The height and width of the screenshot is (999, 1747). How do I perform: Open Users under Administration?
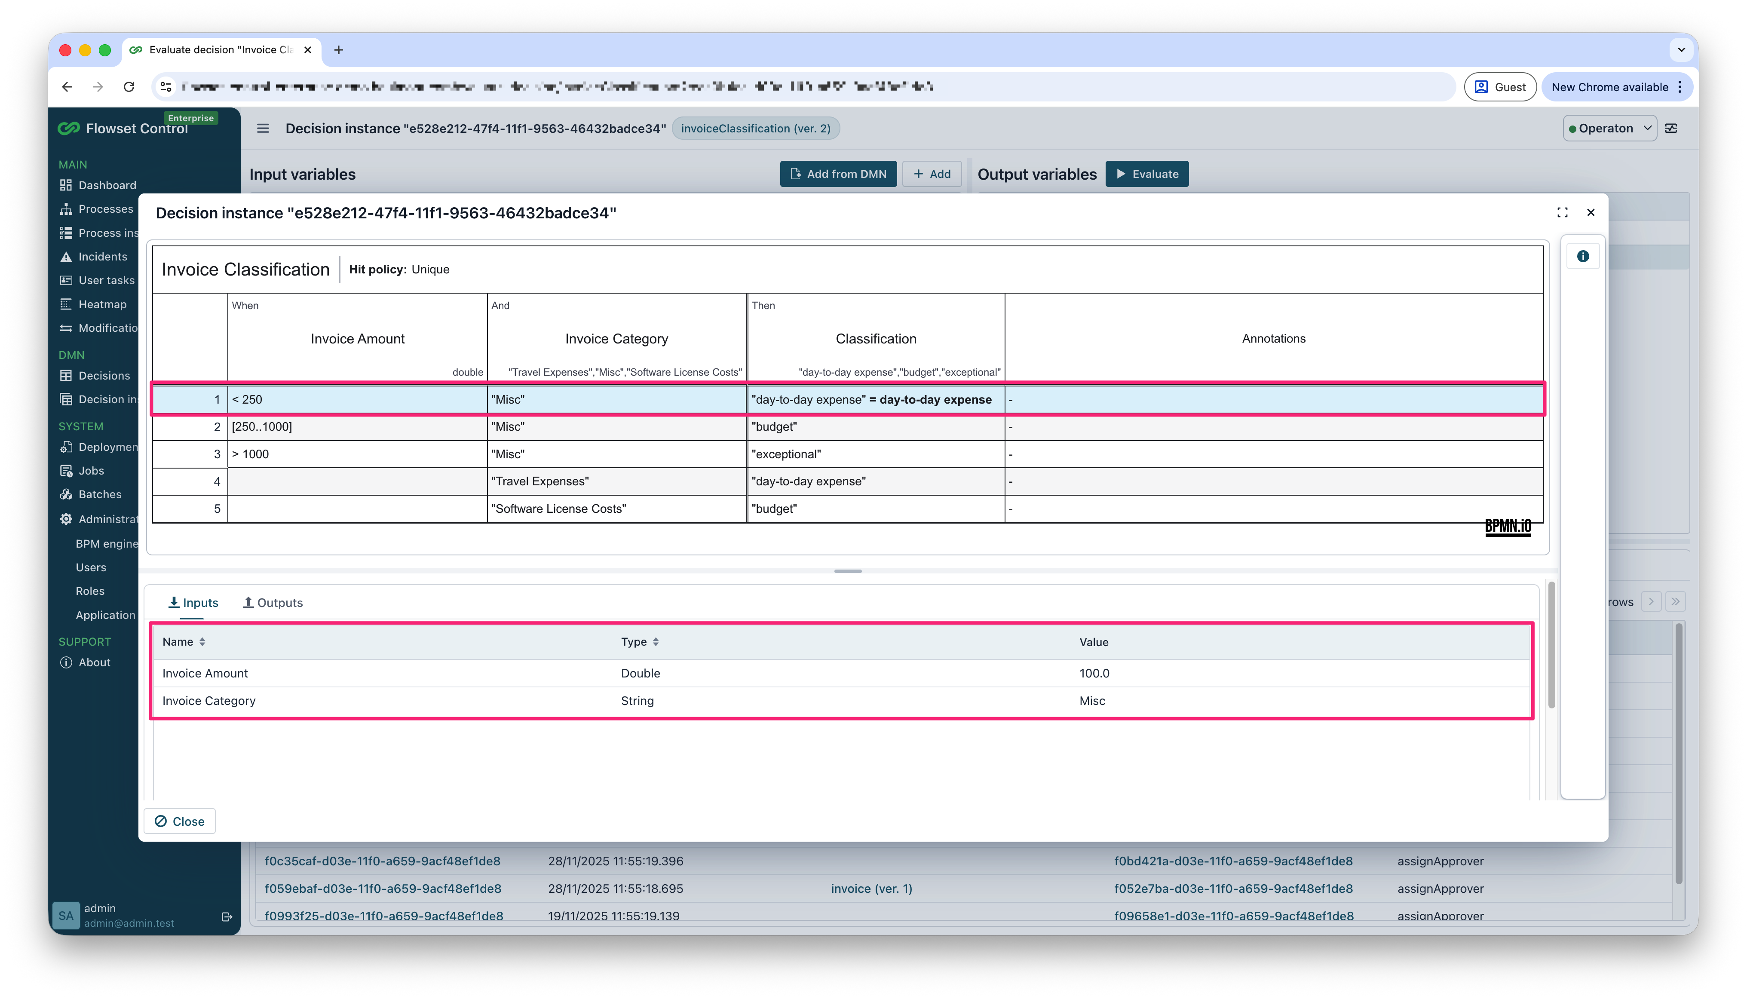coord(91,567)
